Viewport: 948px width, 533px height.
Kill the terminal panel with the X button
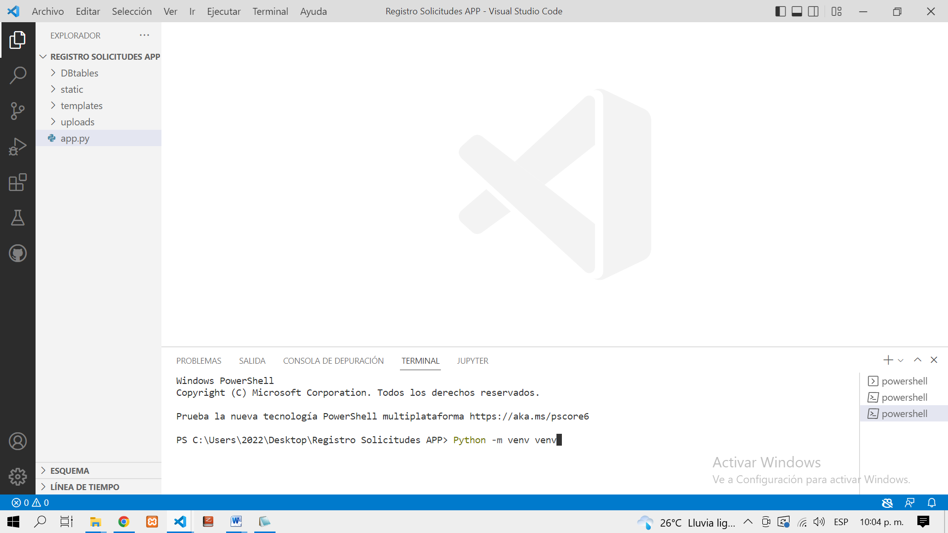934,360
